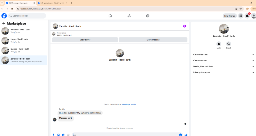Expand Media, files and links section
This screenshot has height=136, width=256.
(223, 66)
